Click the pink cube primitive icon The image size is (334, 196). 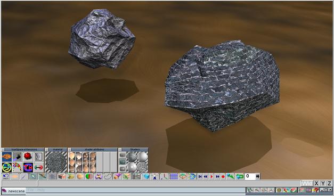tap(62, 176)
